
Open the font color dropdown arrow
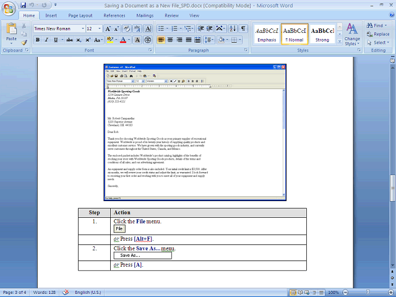point(129,40)
